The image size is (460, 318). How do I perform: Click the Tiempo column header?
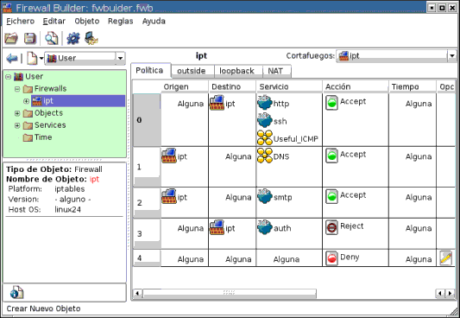pos(413,86)
